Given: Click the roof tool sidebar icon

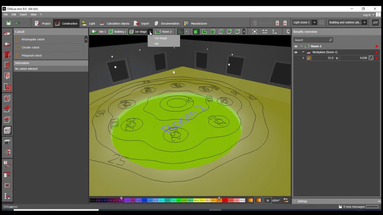Looking at the screenshot, I should tap(7, 109).
